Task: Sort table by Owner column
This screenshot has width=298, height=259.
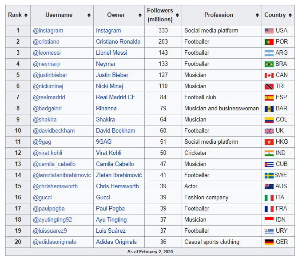Action: (142, 15)
